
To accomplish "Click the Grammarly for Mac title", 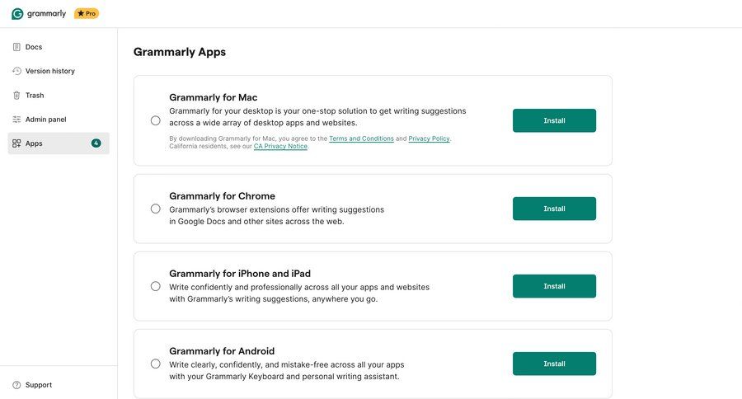I will (214, 97).
